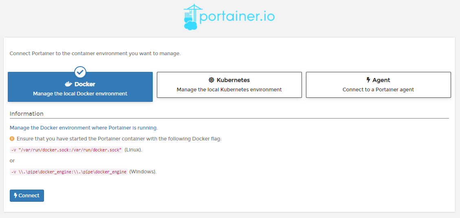Click the Kubernetes helm wheel icon
Image resolution: width=460 pixels, height=218 pixels.
211,80
